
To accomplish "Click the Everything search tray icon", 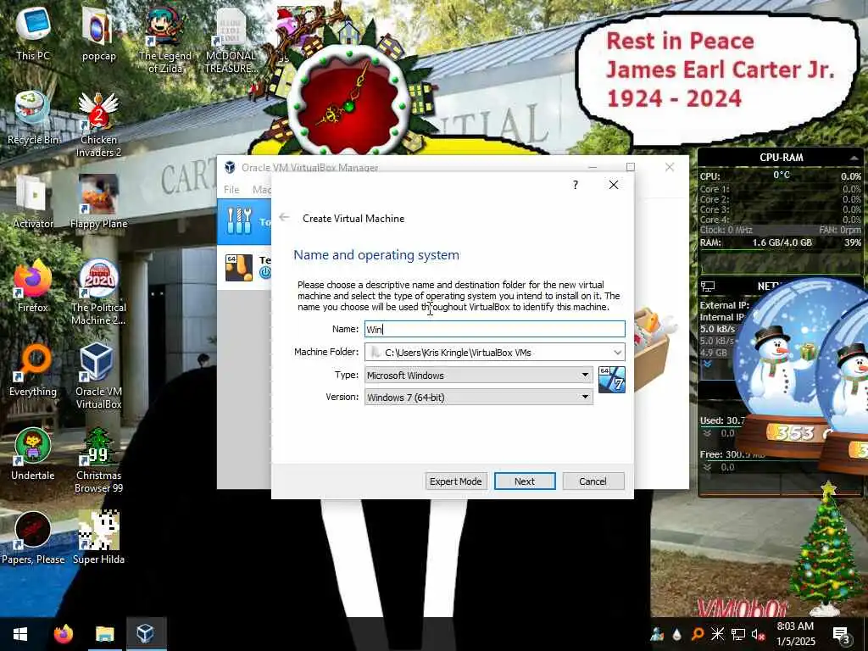I will [x=698, y=634].
